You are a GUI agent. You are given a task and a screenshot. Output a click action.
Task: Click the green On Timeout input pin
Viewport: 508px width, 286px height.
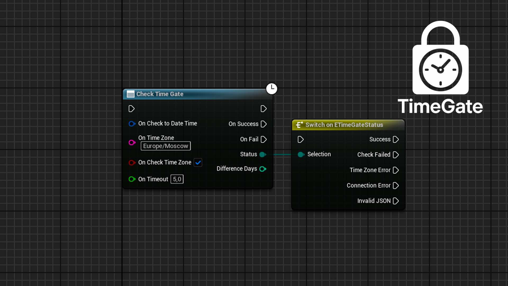[132, 179]
